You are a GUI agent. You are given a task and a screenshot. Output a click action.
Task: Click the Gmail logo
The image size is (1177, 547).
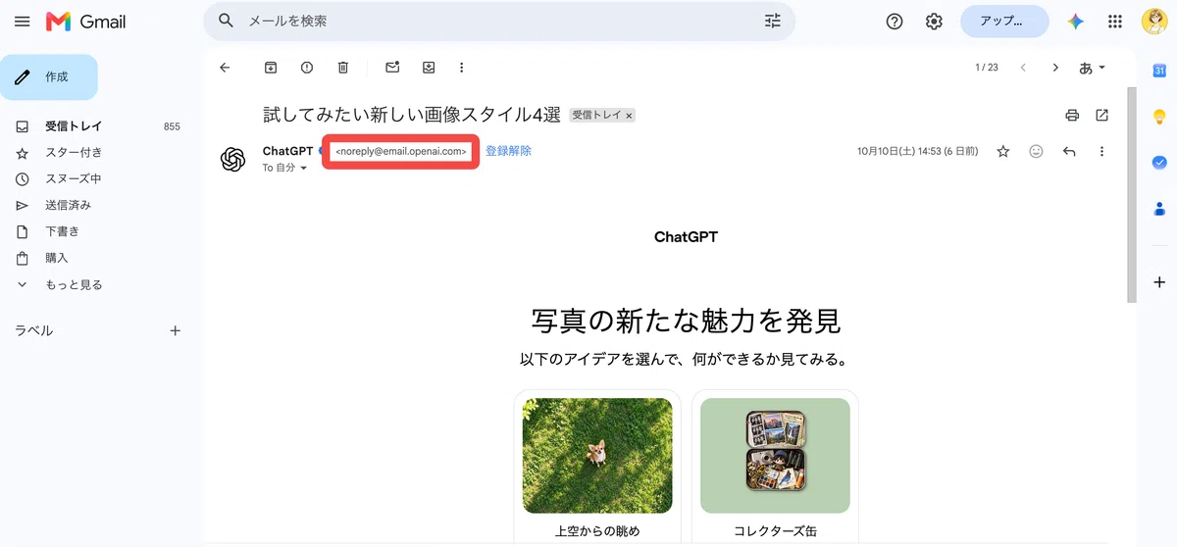click(86, 22)
